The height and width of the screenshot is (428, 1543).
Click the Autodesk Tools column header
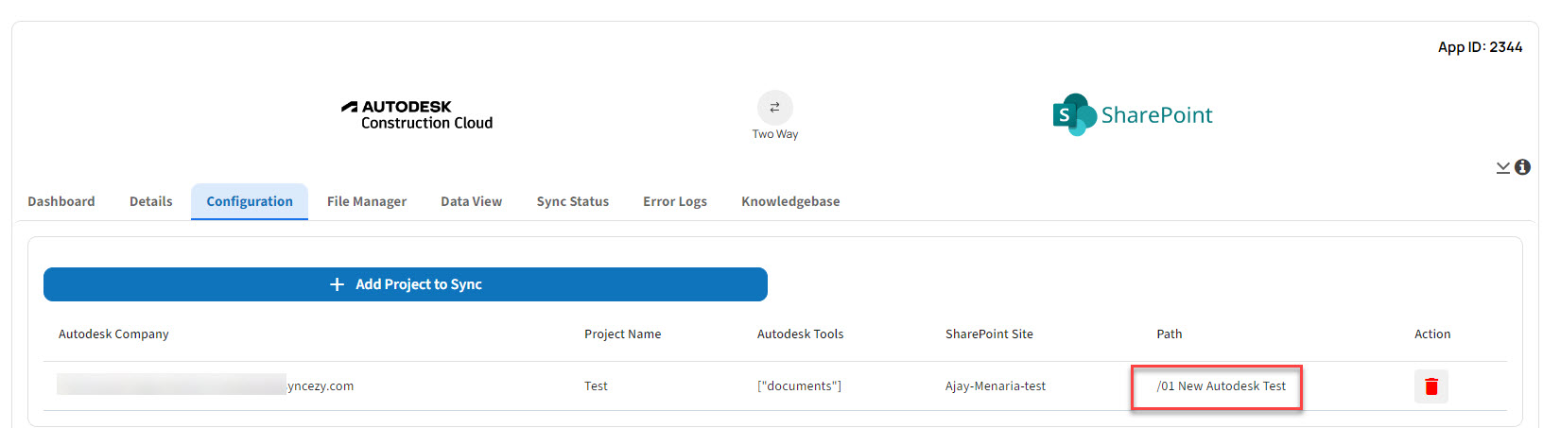(800, 334)
